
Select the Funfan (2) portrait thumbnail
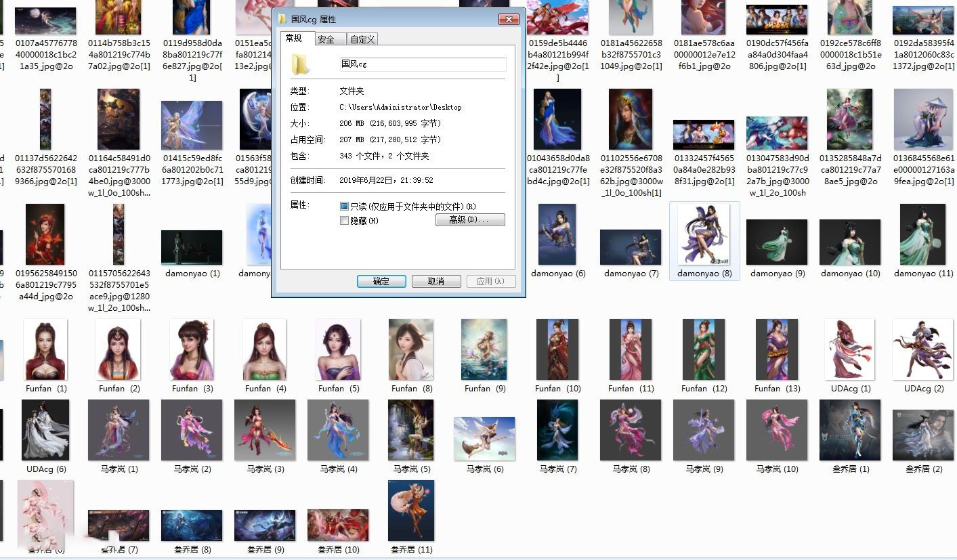[x=118, y=349]
